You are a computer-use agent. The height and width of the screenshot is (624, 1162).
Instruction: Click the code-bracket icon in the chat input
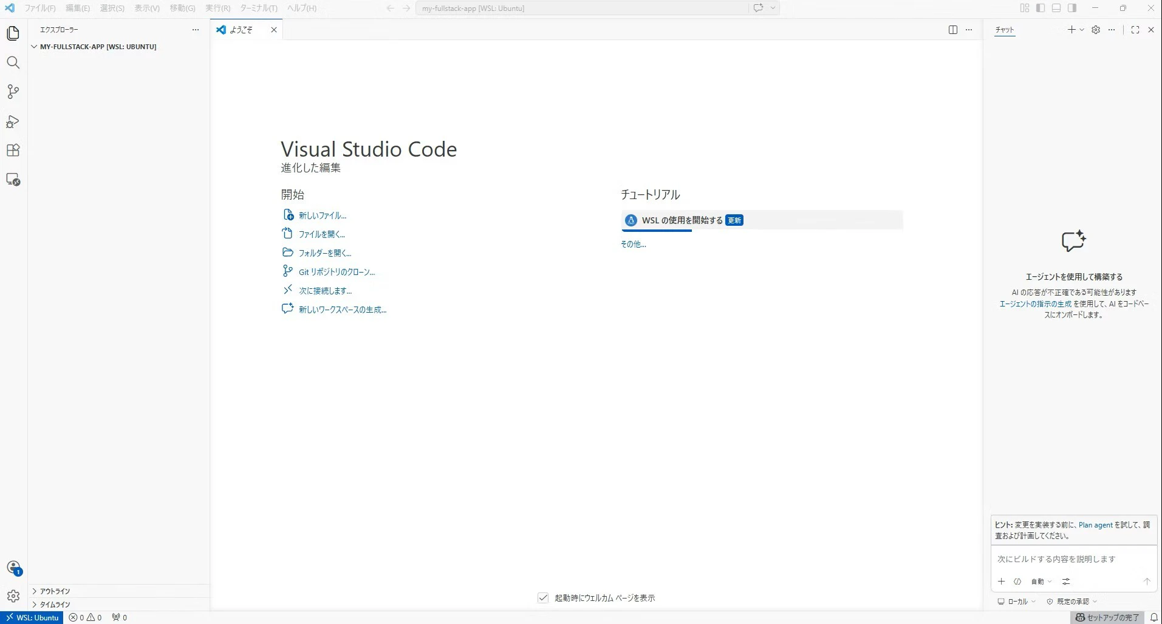click(1017, 582)
